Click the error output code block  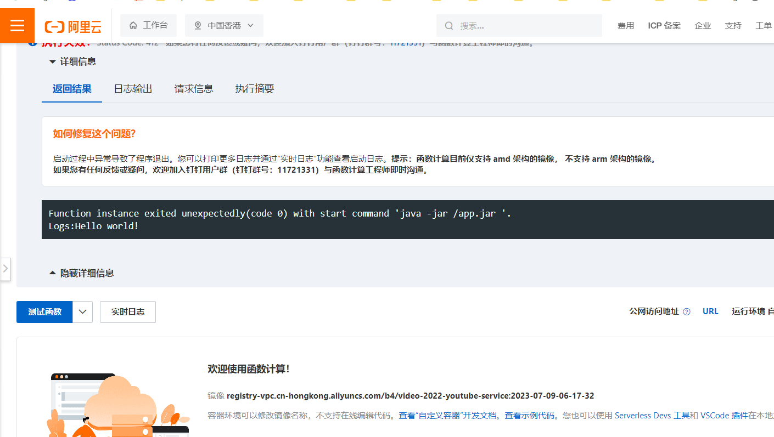408,219
